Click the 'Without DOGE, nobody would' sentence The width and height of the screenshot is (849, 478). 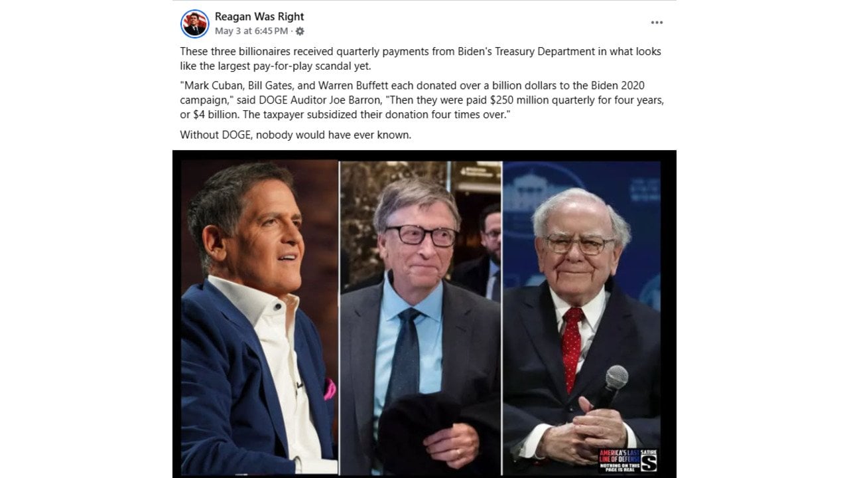point(296,135)
